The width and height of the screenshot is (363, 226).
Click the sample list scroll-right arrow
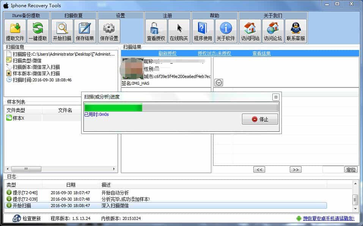tap(114, 169)
